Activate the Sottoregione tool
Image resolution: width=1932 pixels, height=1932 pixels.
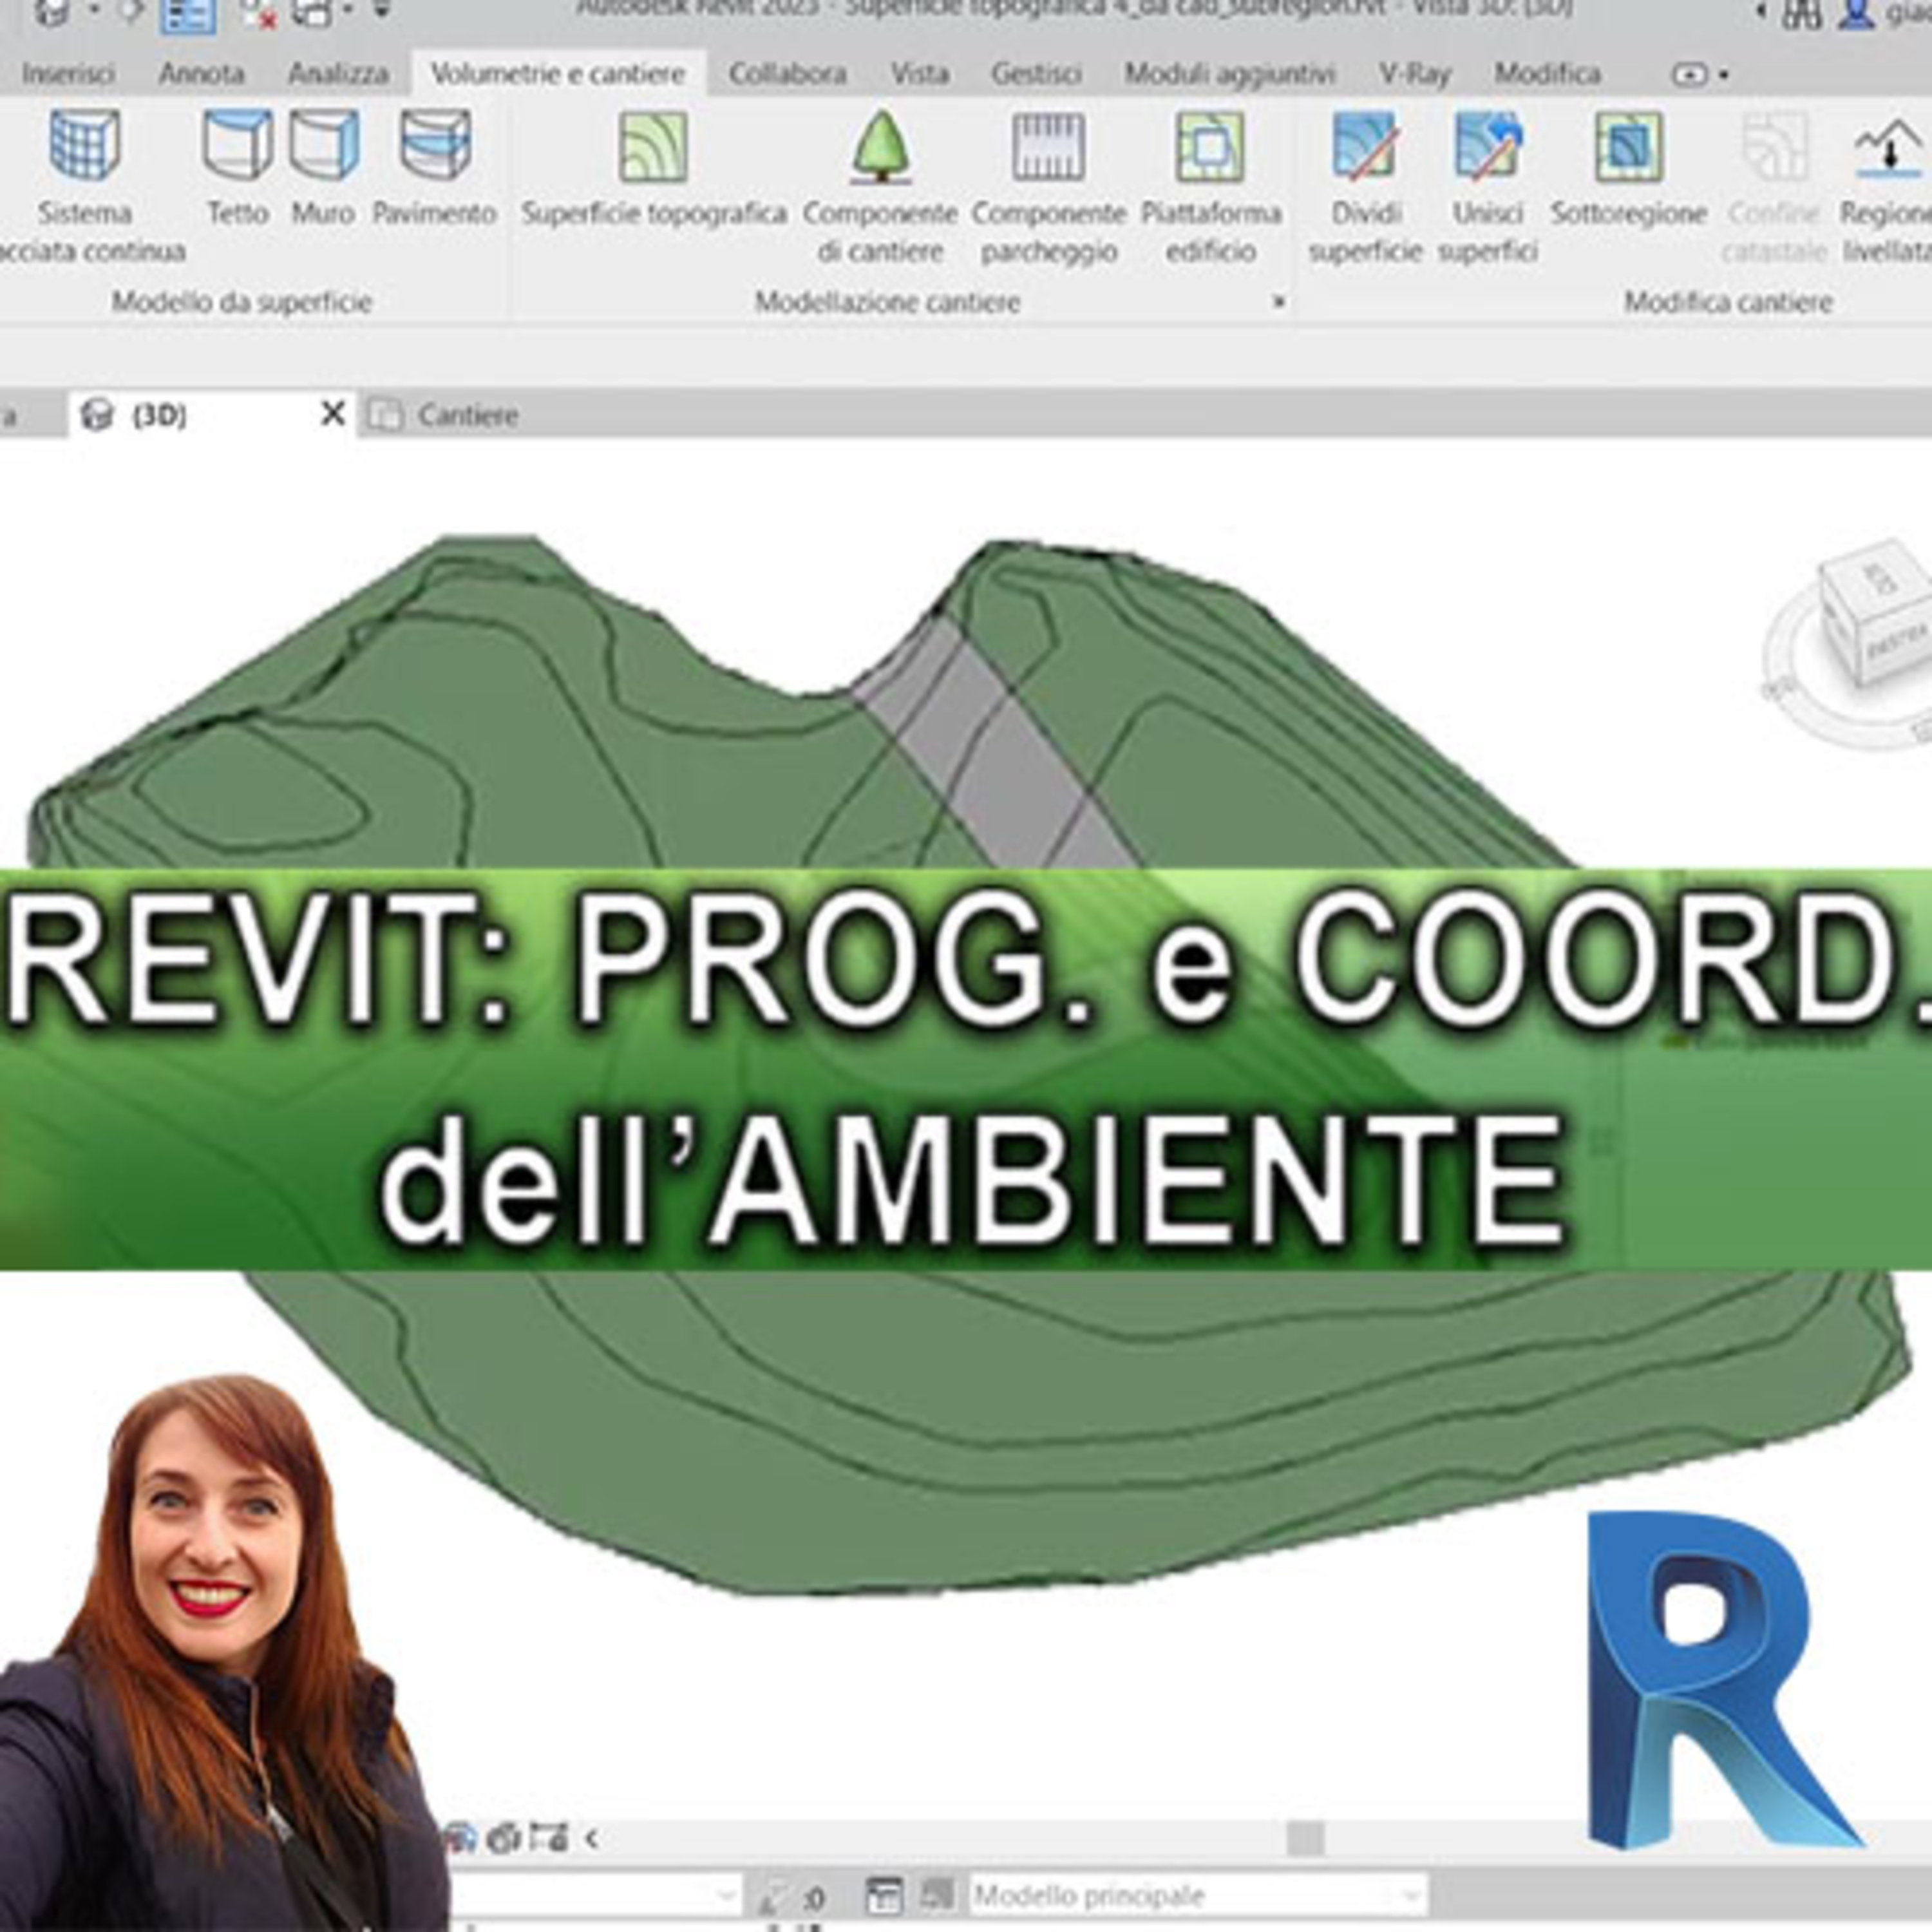point(1628,167)
